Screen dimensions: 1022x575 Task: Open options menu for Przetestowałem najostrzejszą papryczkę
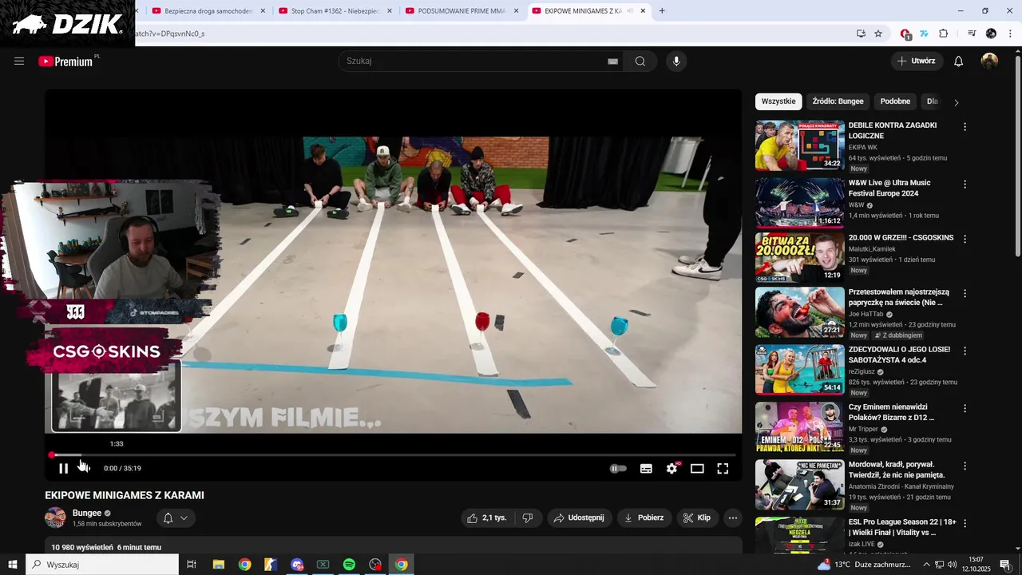[x=965, y=294]
